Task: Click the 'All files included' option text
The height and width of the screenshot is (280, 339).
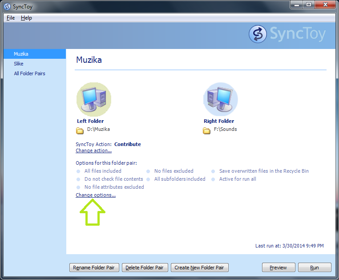Action: (103, 171)
